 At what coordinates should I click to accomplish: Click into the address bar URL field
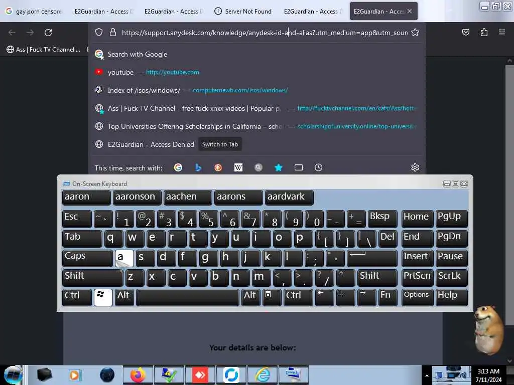click(x=265, y=33)
